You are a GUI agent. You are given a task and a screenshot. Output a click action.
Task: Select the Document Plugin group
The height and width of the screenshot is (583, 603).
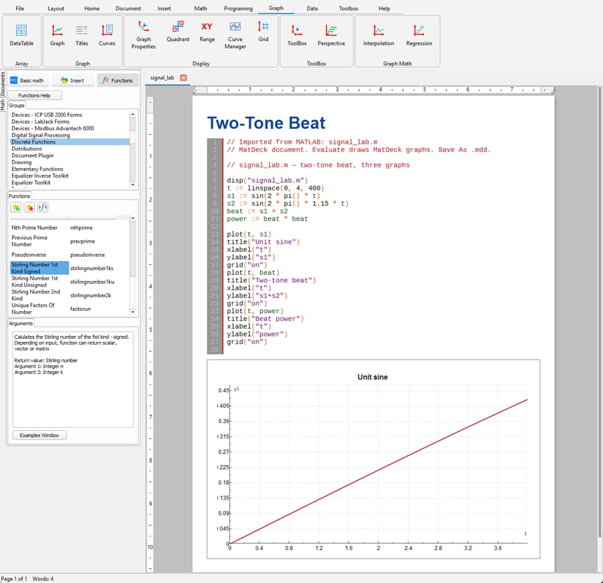coord(70,155)
